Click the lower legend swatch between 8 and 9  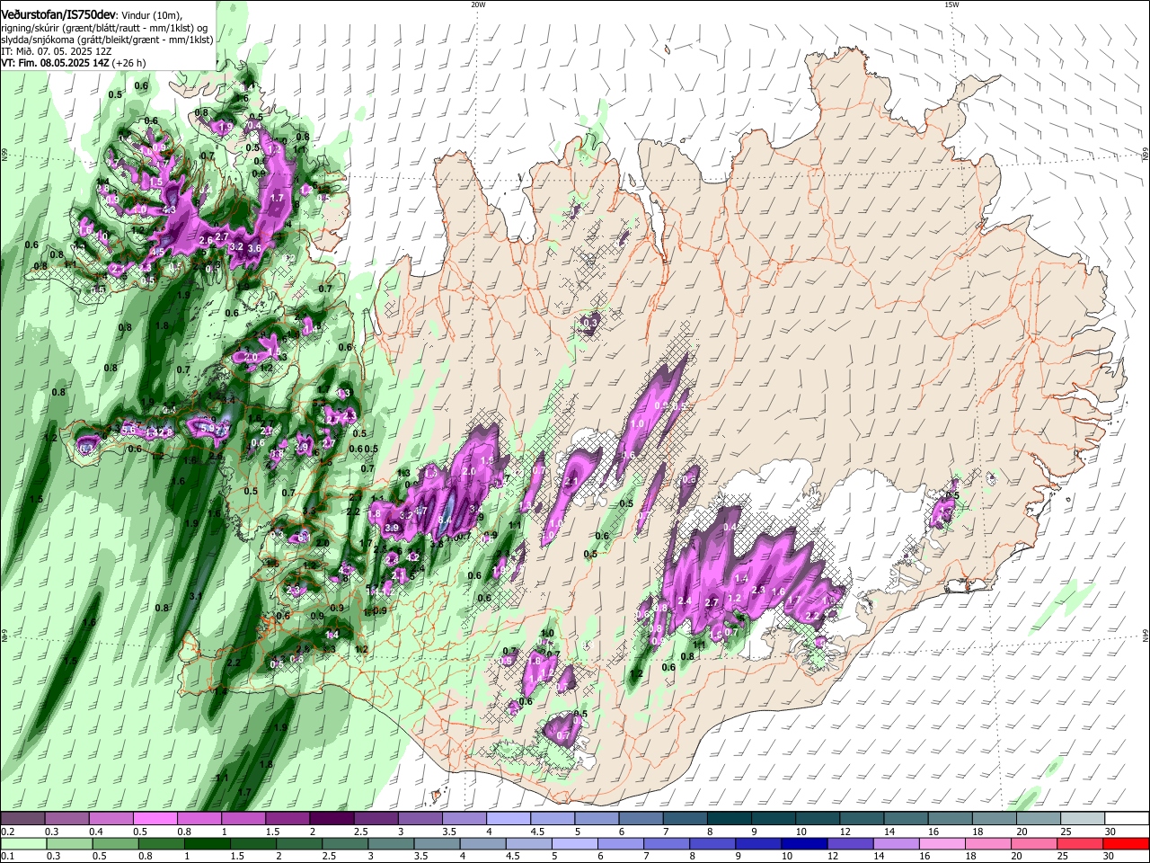[x=712, y=844]
